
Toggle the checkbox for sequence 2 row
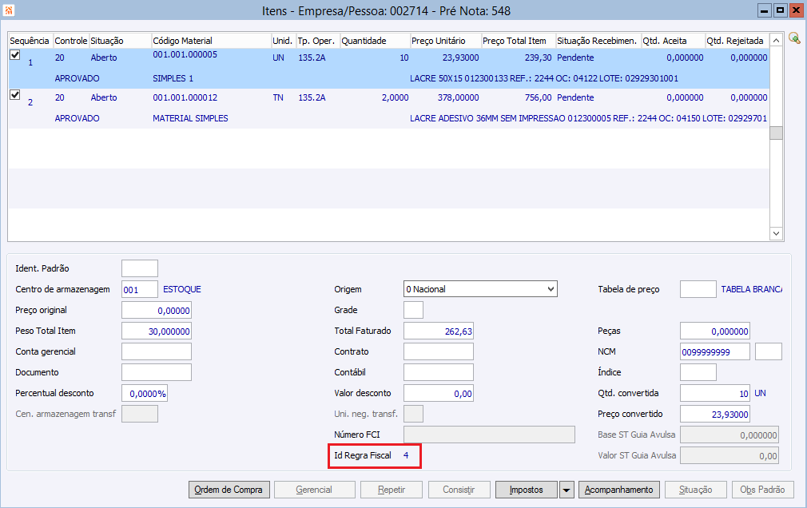pyautogui.click(x=14, y=95)
